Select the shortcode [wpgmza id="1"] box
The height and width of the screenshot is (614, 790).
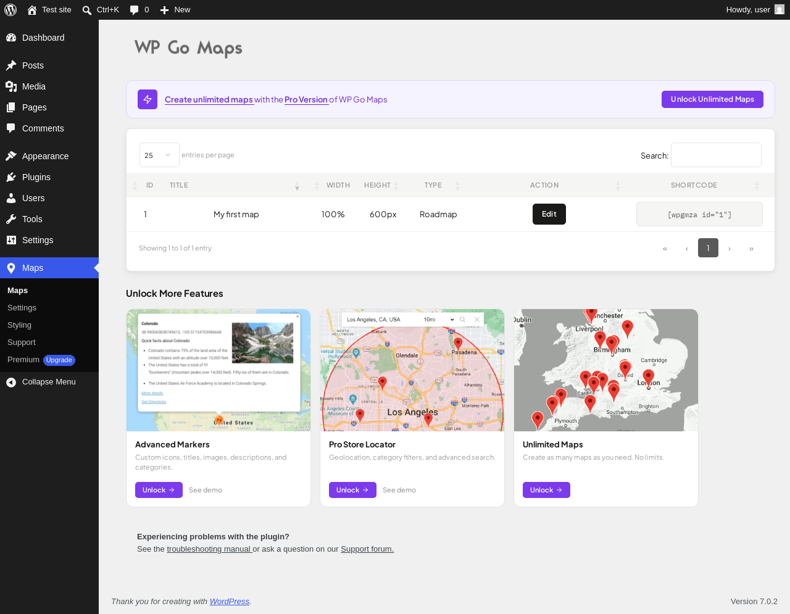click(x=699, y=214)
